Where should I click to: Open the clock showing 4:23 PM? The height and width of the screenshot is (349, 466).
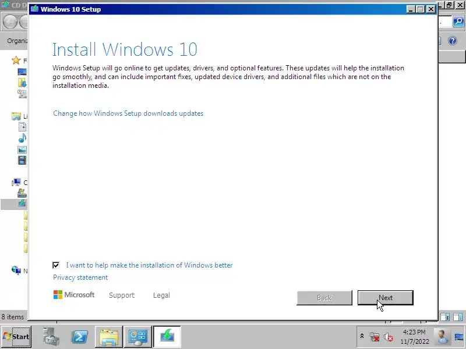(415, 337)
